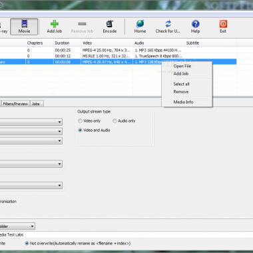Viewport: 253px width, 253px height.
Task: Choose Open File in context menu
Action: [x=182, y=66]
